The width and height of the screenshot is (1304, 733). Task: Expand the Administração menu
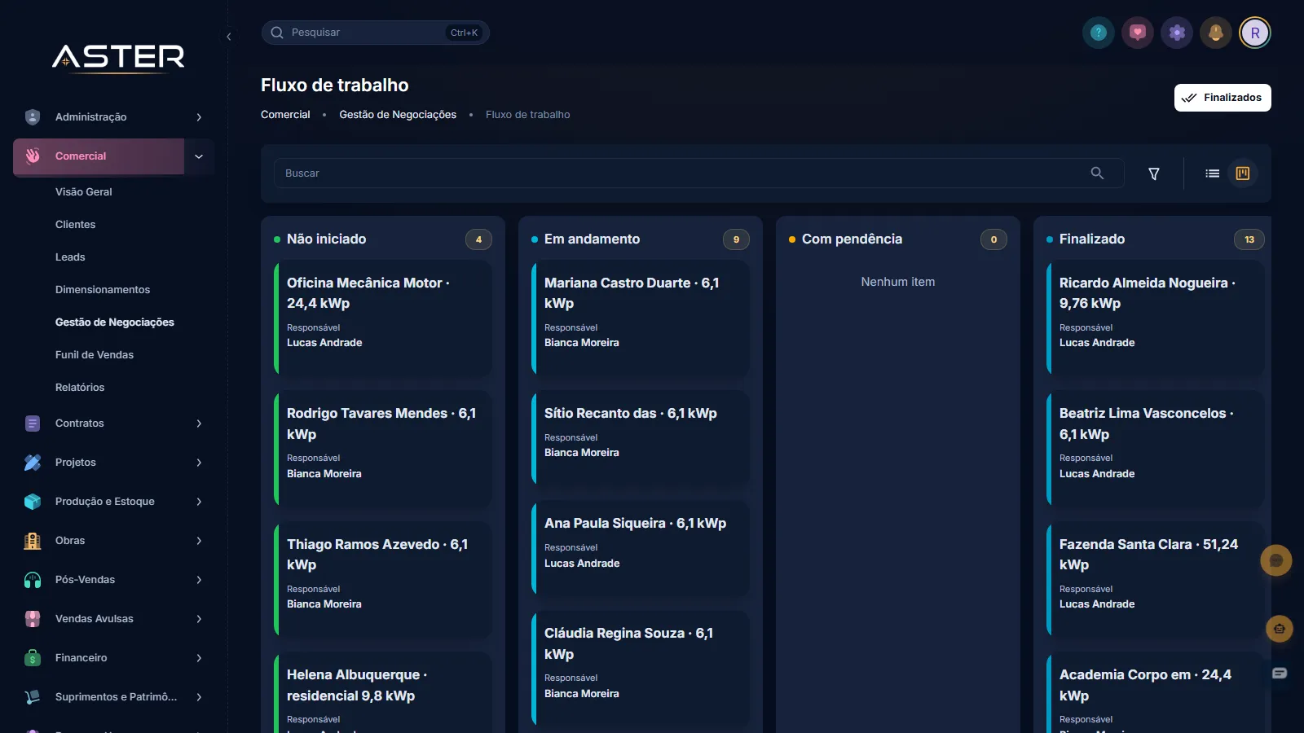[x=114, y=117]
